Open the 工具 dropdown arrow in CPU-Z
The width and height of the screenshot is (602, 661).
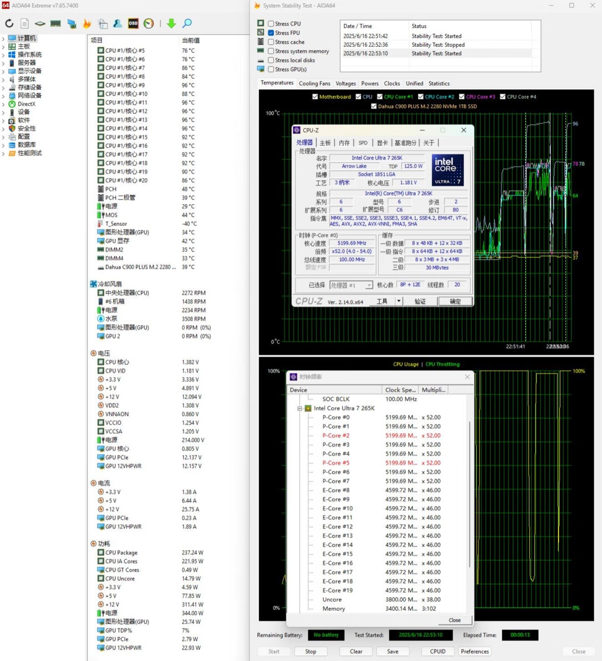[x=398, y=301]
